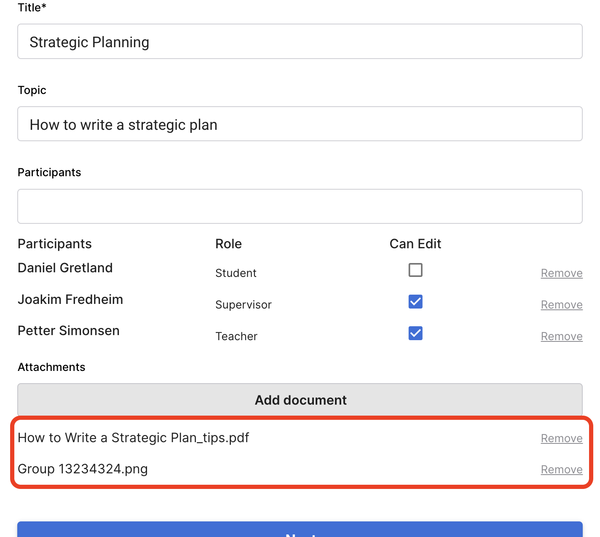Disable Can Edit for Petter Simonsen
The height and width of the screenshot is (537, 600).
pyautogui.click(x=415, y=333)
